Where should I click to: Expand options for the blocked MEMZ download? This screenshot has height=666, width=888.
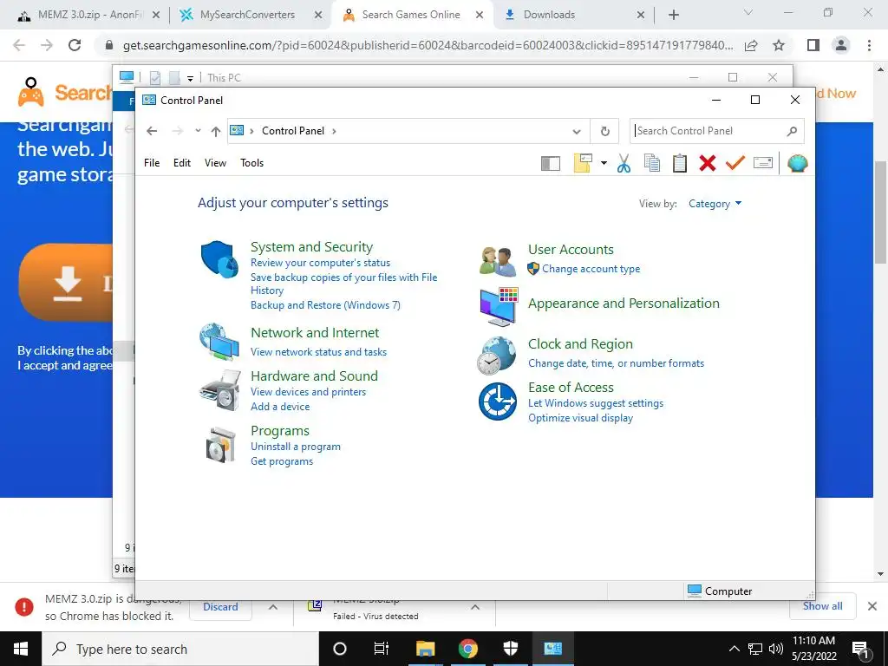coord(273,607)
